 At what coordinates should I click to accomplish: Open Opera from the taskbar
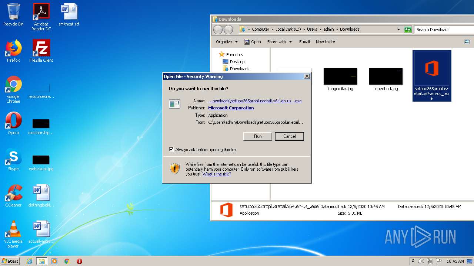click(x=79, y=261)
